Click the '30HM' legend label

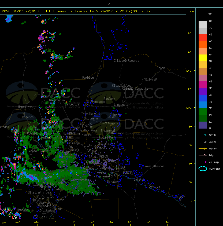coord(212,142)
